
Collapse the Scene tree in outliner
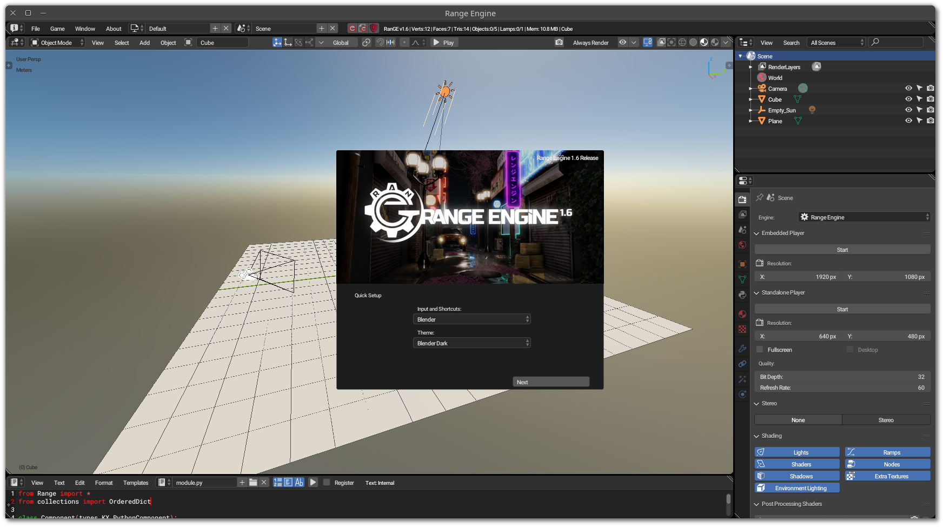(x=740, y=56)
